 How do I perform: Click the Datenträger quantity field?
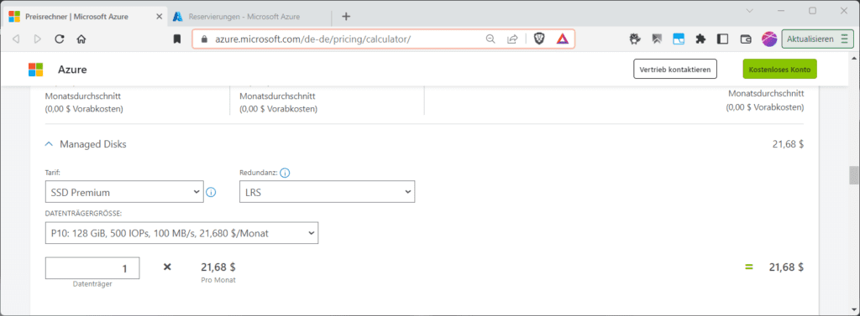coord(92,268)
